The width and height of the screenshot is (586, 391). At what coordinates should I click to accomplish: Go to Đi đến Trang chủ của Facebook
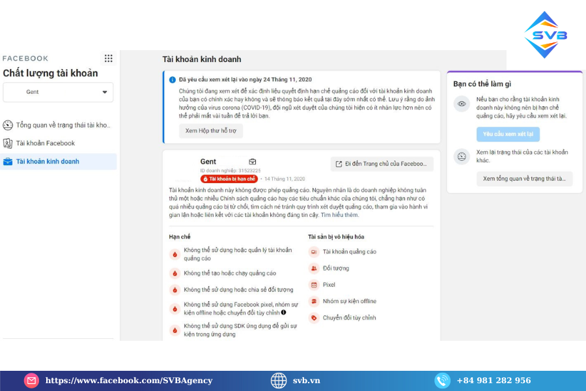coord(382,164)
